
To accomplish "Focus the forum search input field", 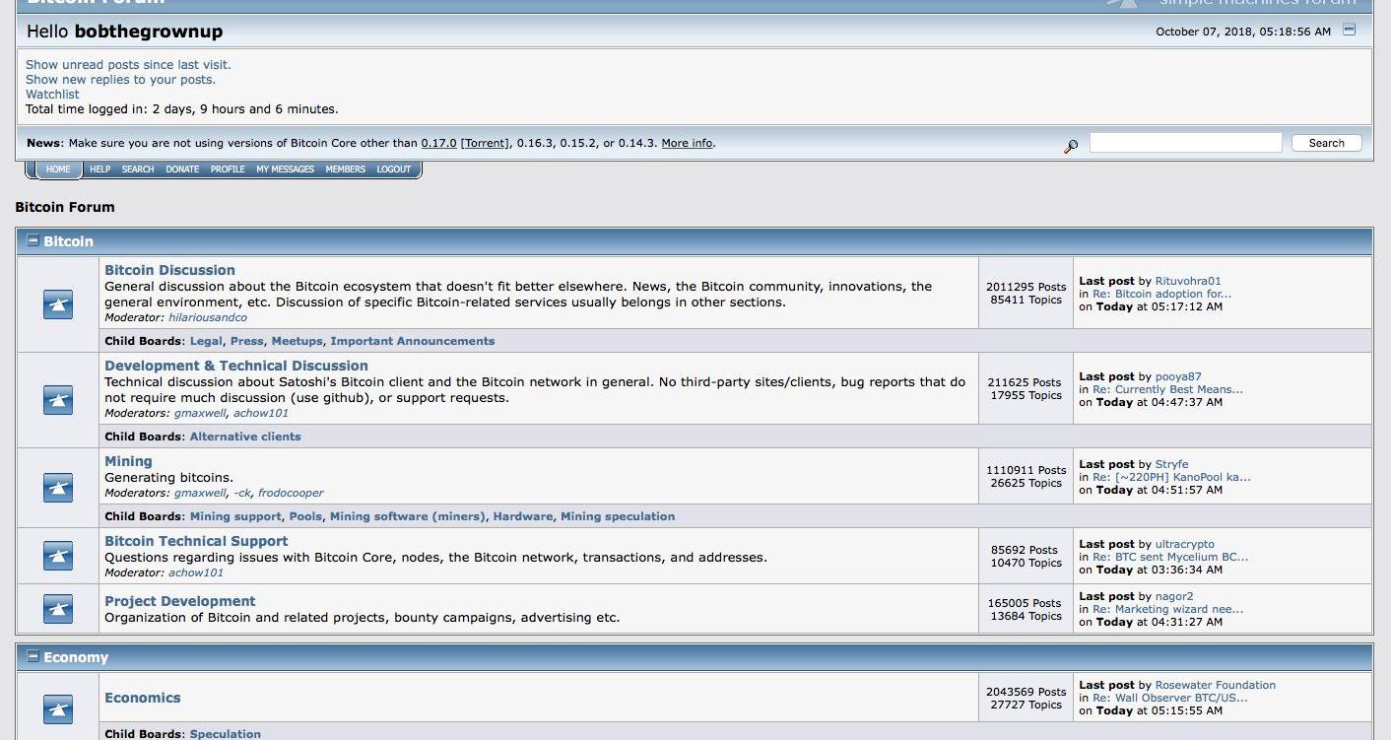I will [x=1185, y=143].
